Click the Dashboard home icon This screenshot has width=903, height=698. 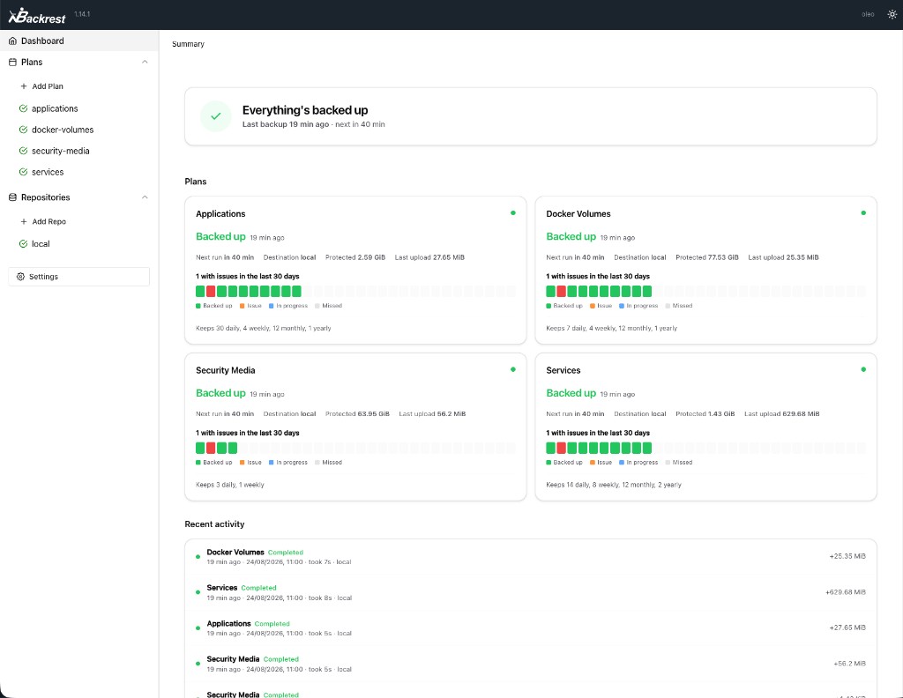12,41
